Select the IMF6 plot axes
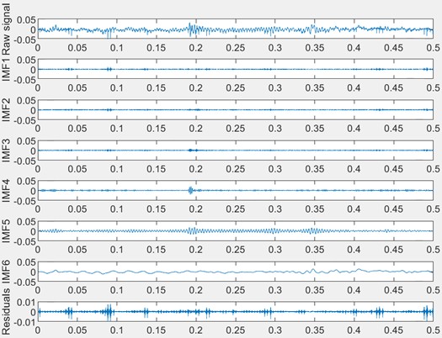Screen dimensions: 442x338 click(236, 272)
